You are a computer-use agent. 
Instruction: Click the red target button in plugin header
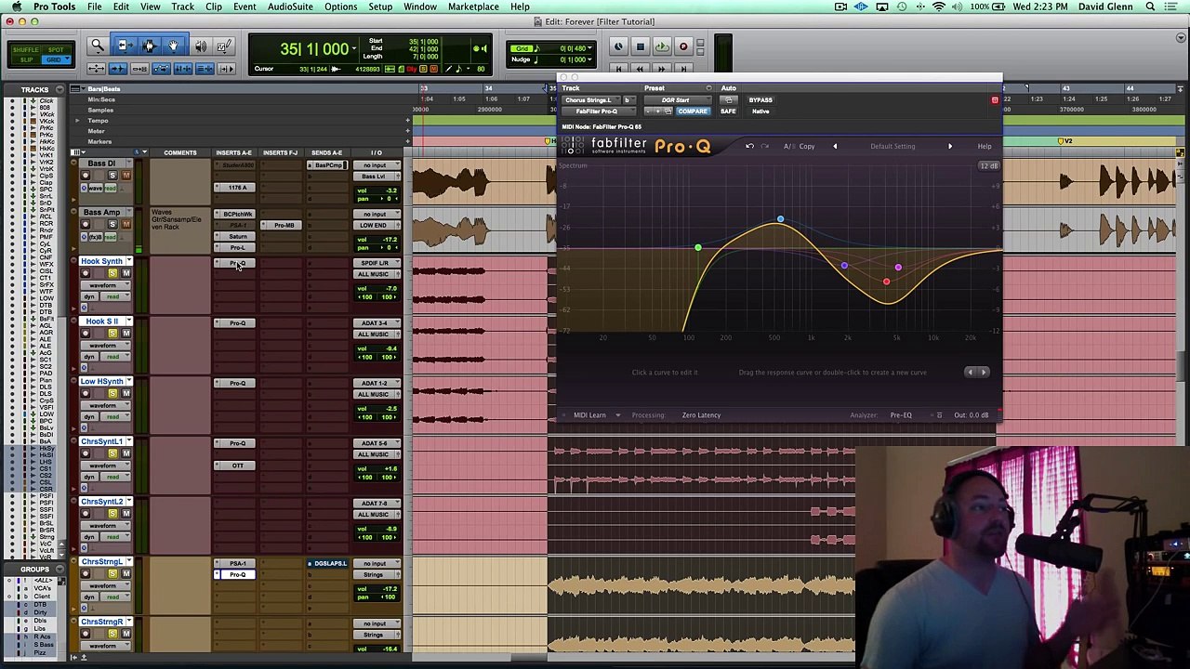995,99
